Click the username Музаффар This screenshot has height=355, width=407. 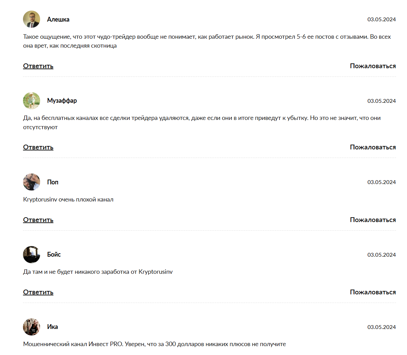click(x=62, y=101)
